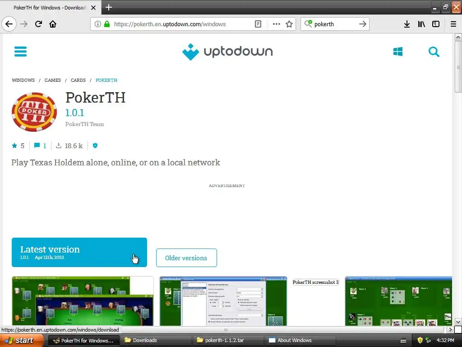Open a new browser tab
462x347 pixels.
pos(109,7)
